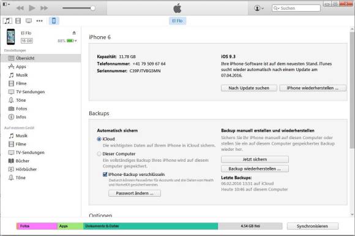Image resolution: width=355 pixels, height=236 pixels.
Task: Open the Movies library icon
Action: coord(18,21)
